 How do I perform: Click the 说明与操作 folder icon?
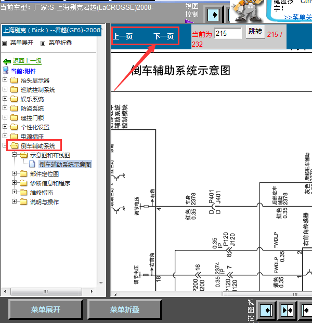tap(23, 201)
